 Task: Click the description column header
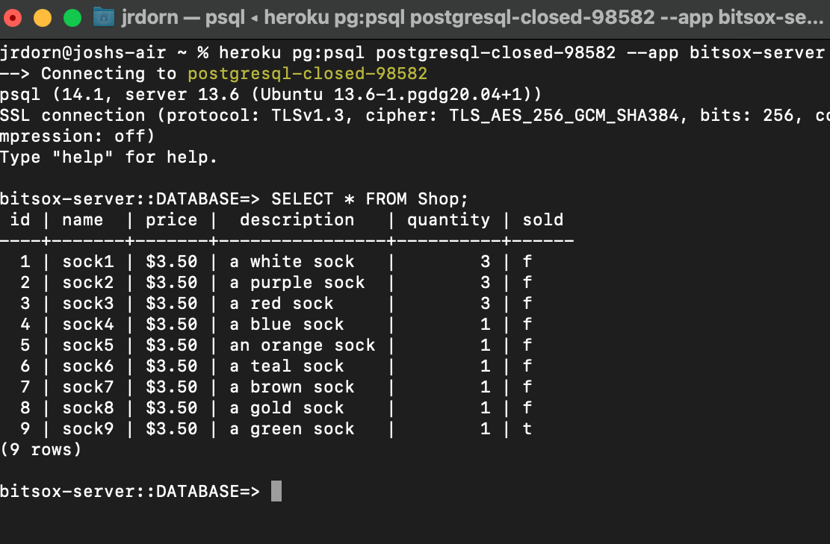click(x=297, y=220)
